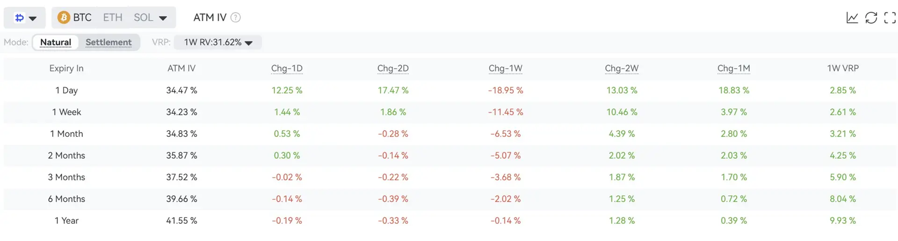898x241 pixels.
Task: Switch mode to Settlement
Action: (109, 43)
